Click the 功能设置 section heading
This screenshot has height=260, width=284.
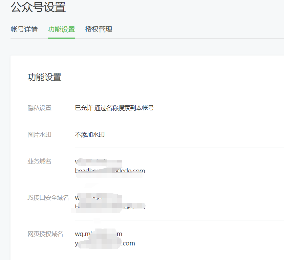[x=44, y=77]
